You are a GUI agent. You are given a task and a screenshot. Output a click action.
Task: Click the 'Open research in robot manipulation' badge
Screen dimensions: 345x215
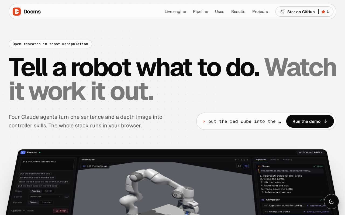tap(50, 44)
